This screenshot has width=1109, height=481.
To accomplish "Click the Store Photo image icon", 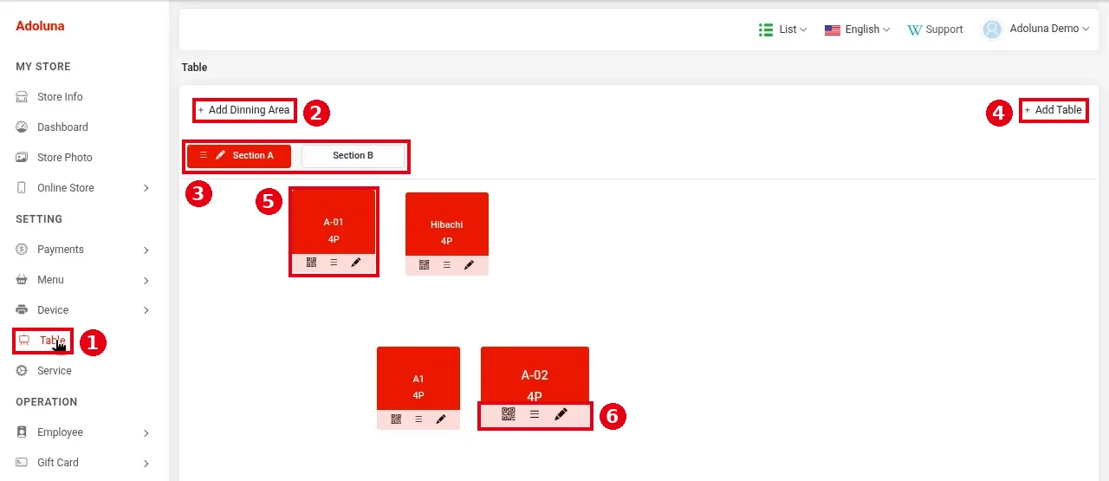I will (x=22, y=158).
